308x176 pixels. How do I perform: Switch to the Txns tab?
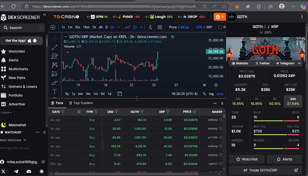tap(57, 103)
